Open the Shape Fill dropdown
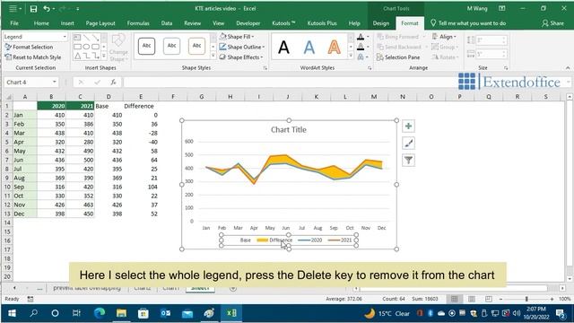 (x=237, y=37)
